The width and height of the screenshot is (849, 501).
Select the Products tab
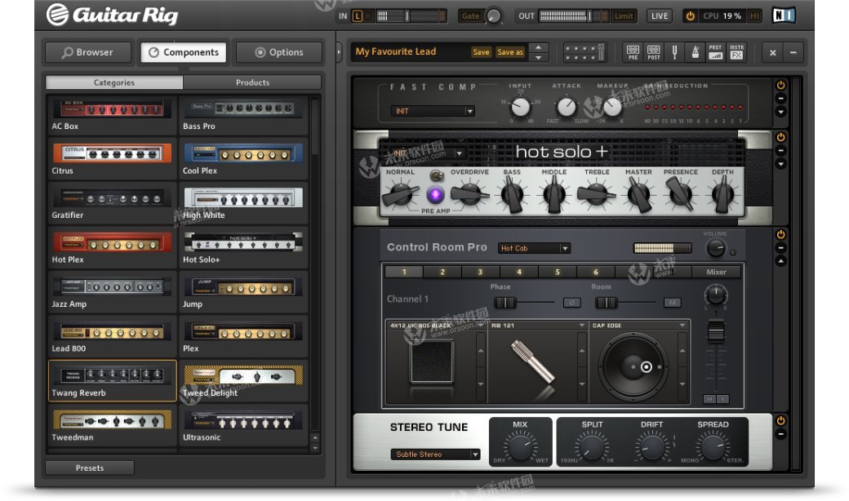pyautogui.click(x=252, y=82)
